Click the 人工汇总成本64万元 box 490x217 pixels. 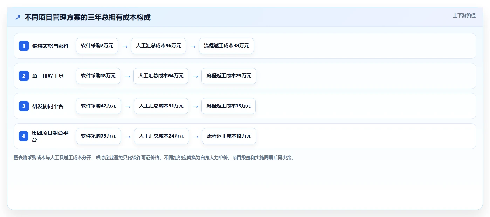161,76
